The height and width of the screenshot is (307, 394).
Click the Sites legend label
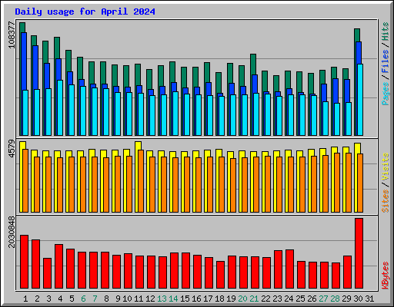click(x=386, y=201)
